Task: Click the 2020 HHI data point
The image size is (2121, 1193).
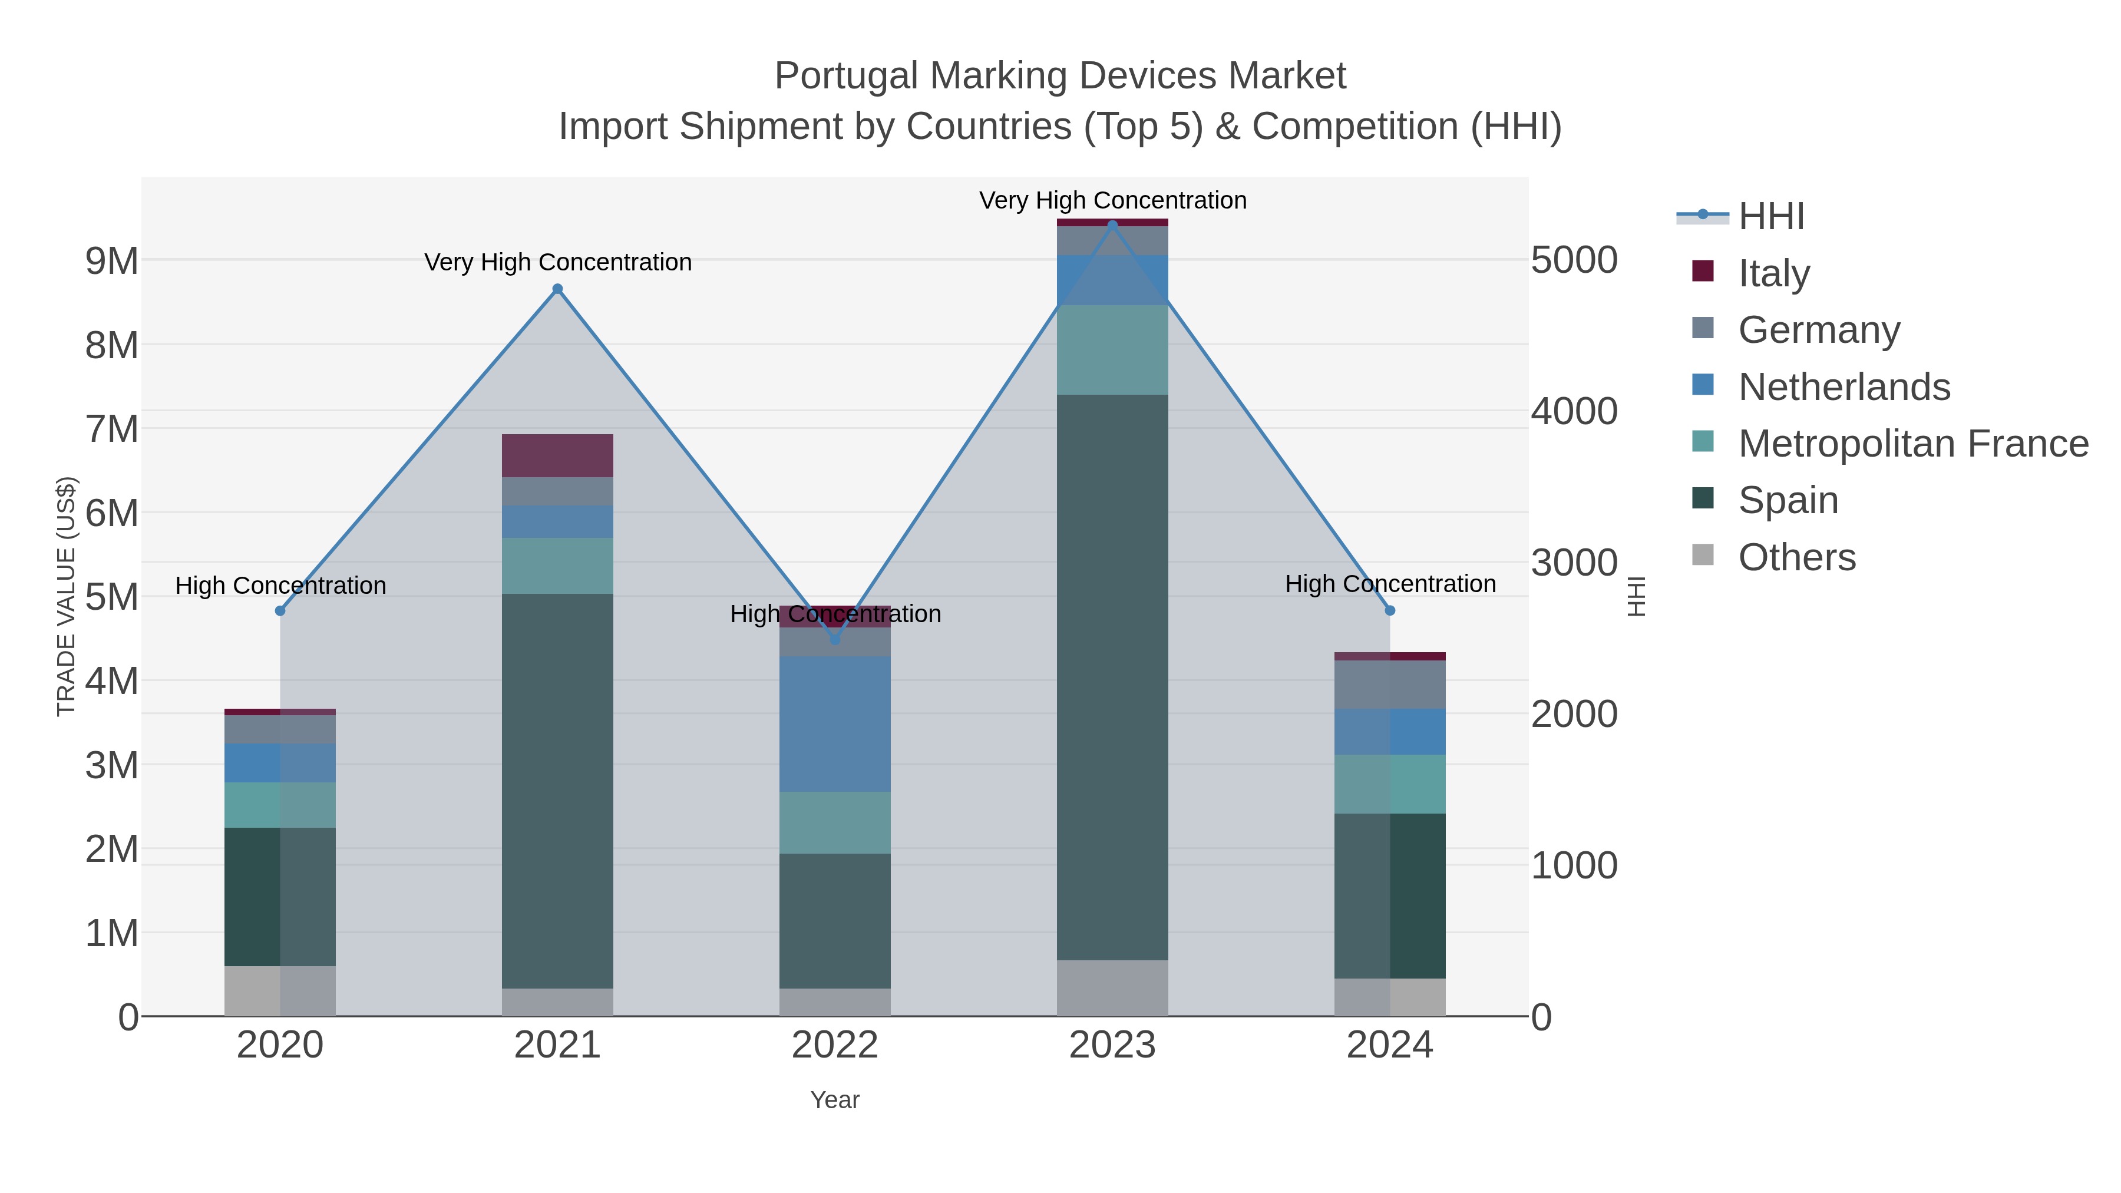Action: click(x=280, y=611)
